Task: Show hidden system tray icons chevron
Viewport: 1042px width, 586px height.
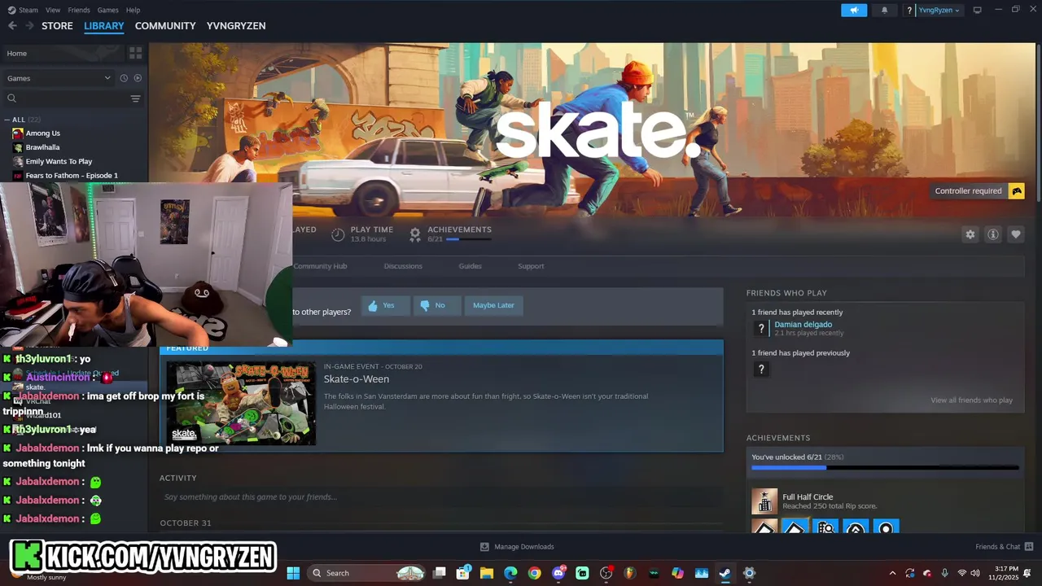Action: tap(892, 573)
